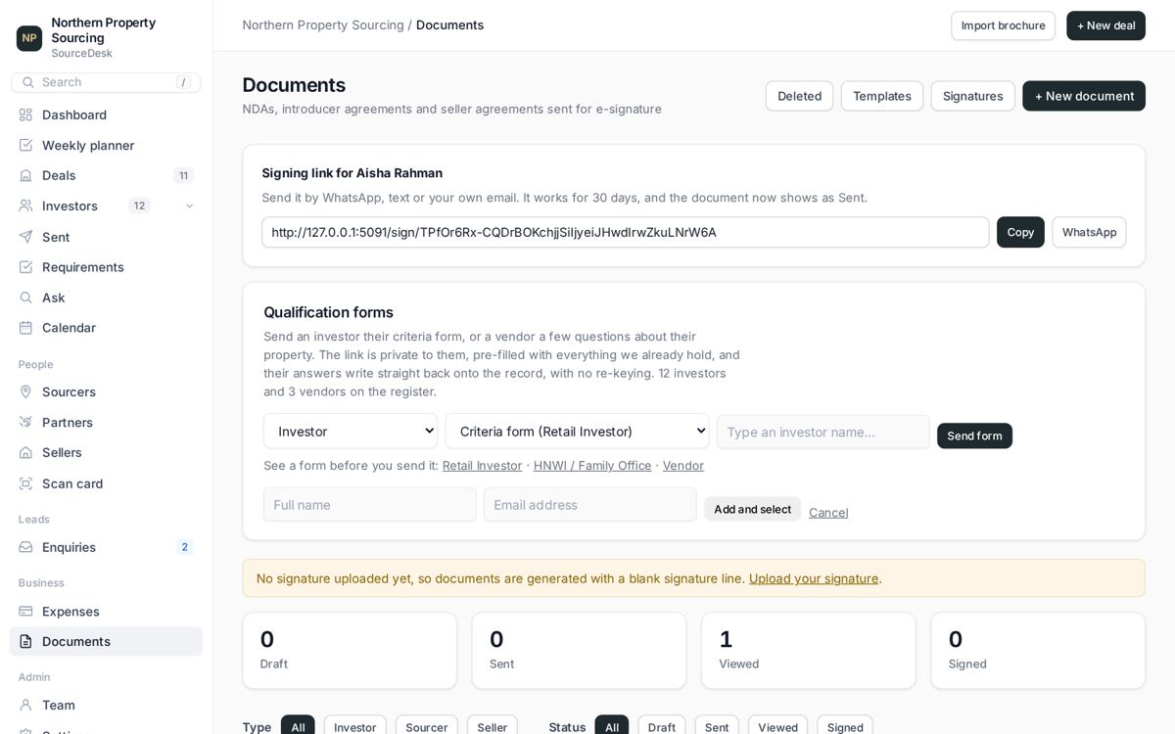This screenshot has width=1175, height=734.
Task: Click the Expenses receipt icon
Action: [x=26, y=612]
